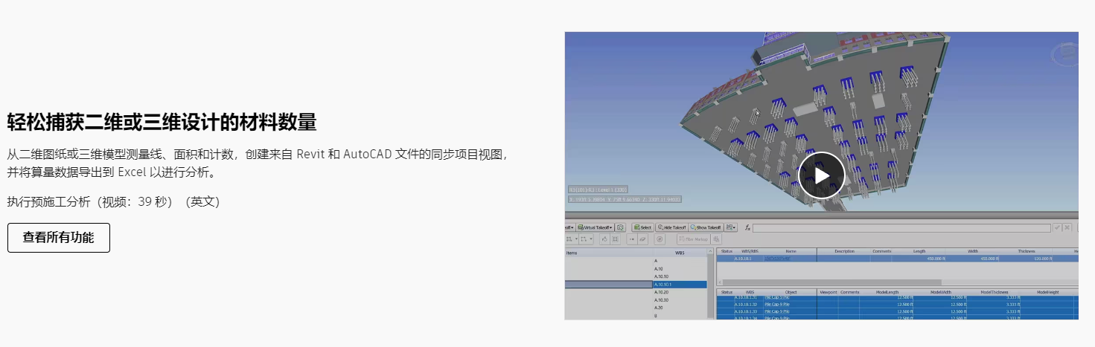Click the Select tool in takeoff toolbar
Viewport: 1095px width, 347px height.
click(642, 227)
